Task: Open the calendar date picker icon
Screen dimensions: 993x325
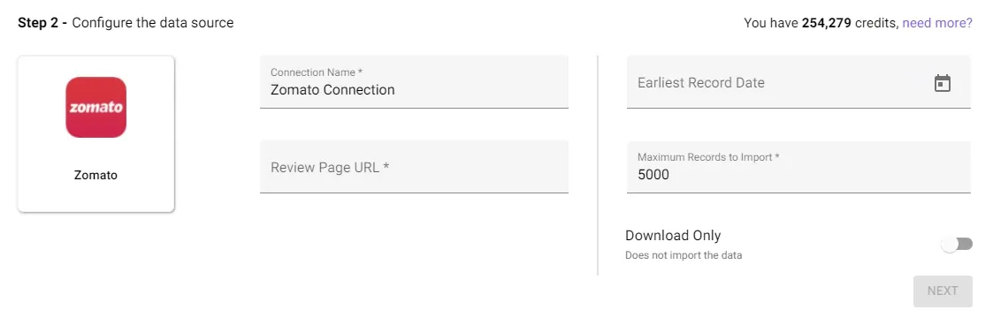Action: point(943,83)
